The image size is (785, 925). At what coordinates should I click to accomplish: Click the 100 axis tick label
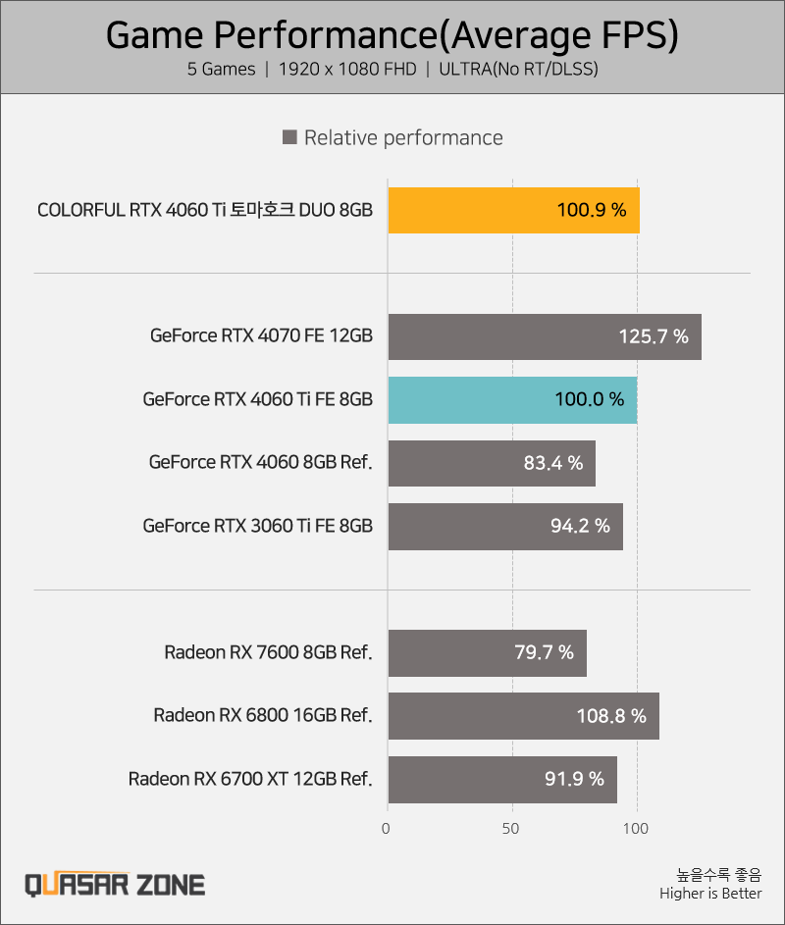(x=636, y=828)
